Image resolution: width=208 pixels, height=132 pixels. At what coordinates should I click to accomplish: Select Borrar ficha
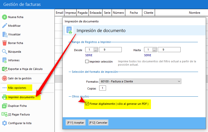[x=15, y=43]
